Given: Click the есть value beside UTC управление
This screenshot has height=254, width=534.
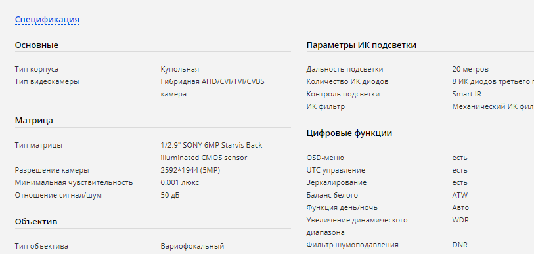Looking at the screenshot, I should [x=460, y=170].
